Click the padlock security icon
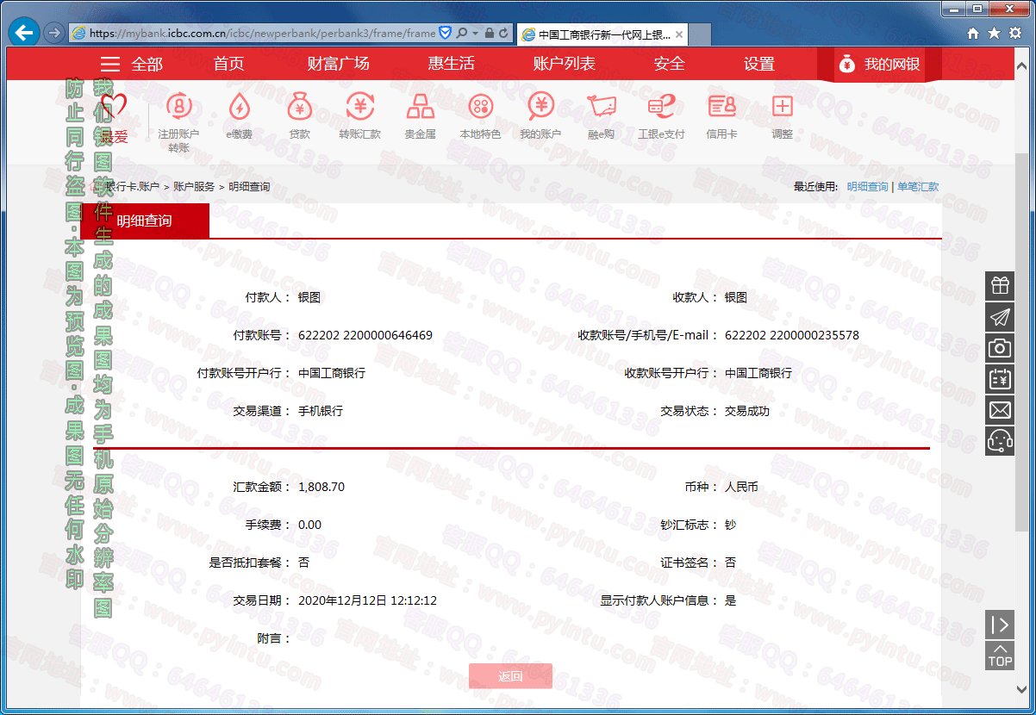The image size is (1036, 715). 490,34
